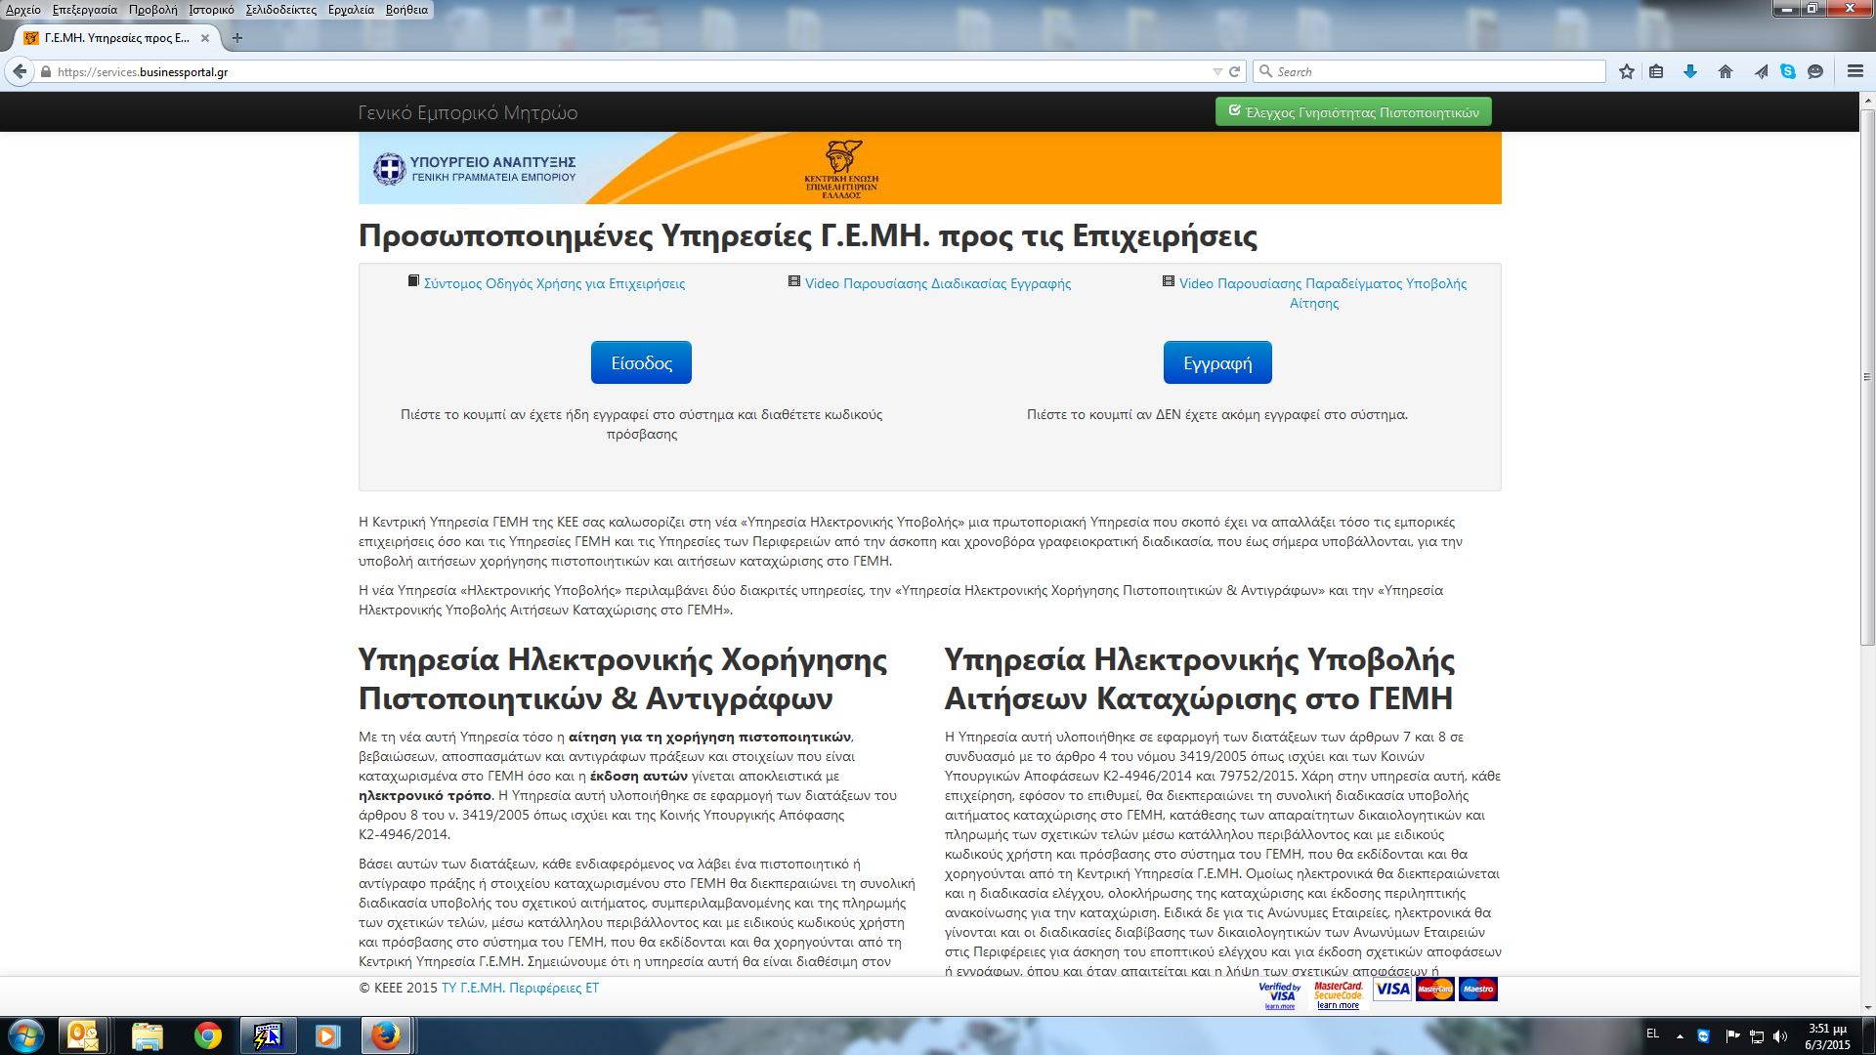Viewport: 1876px width, 1055px height.
Task: Close the Γ.Ε.ΜΗ. browser tab
Action: (x=205, y=38)
